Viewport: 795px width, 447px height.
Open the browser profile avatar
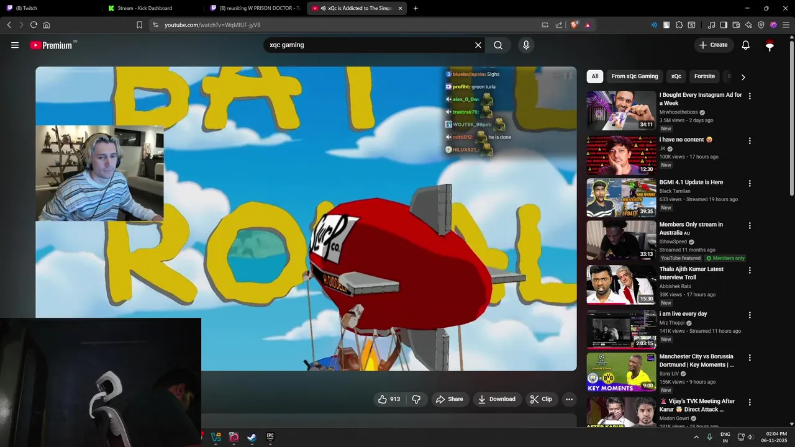773,25
